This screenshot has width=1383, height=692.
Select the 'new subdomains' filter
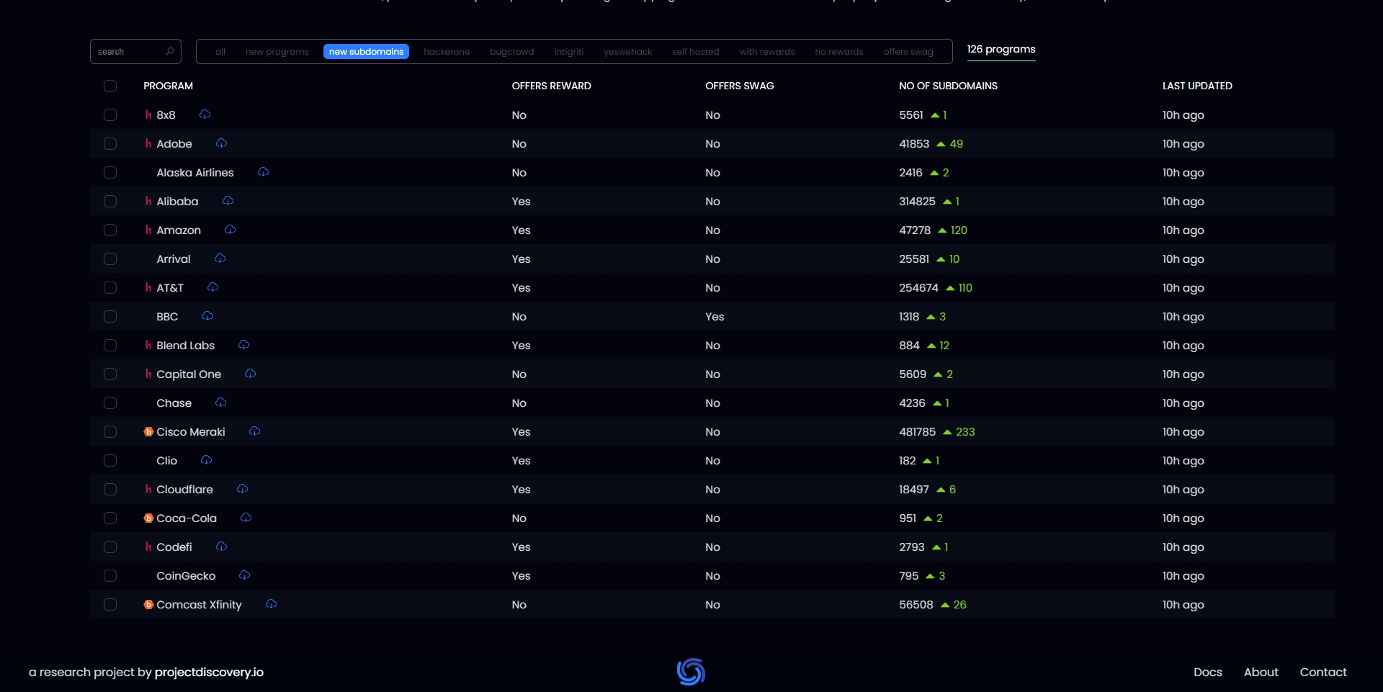click(366, 52)
